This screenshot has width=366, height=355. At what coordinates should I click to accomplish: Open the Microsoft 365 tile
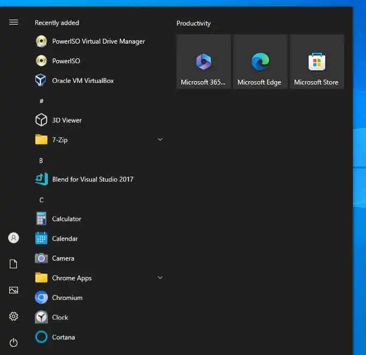coord(204,62)
